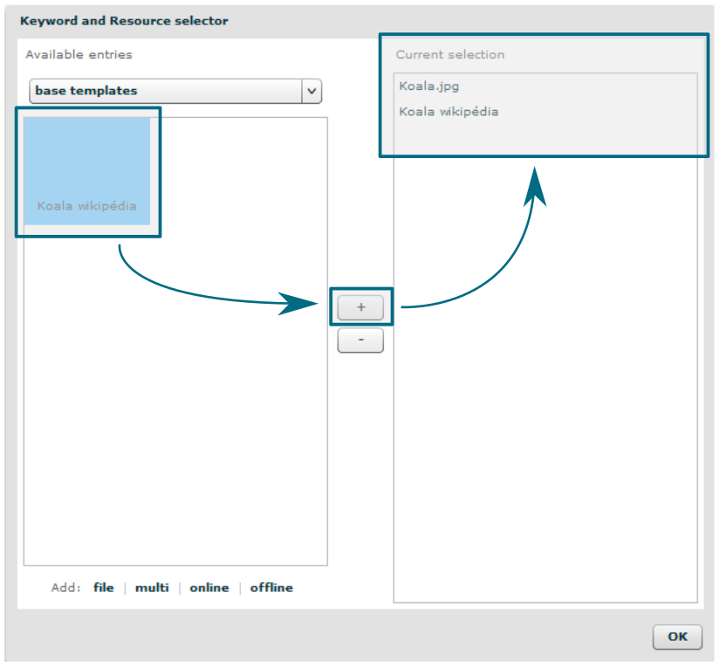Viewport: 719px width, 667px height.
Task: Click the multi link to add multiple
Action: point(152,588)
